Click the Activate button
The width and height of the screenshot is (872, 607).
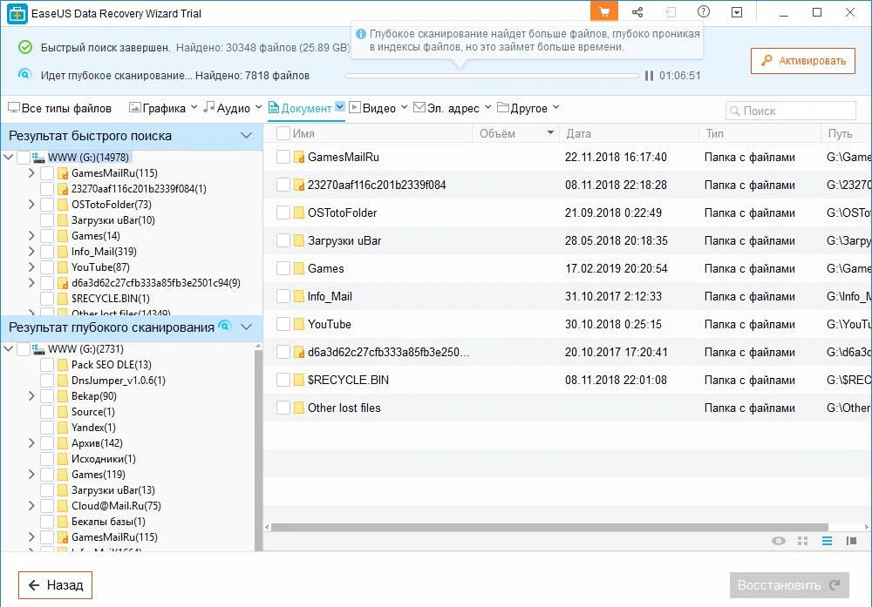(802, 61)
